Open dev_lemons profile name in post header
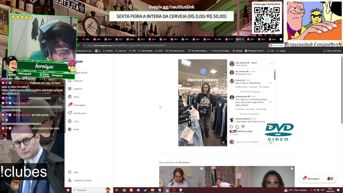343x193 pixels. pos(241,63)
